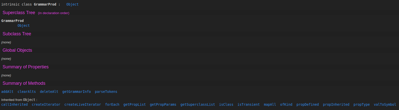Jump to the getGrammarInfo method

point(76,92)
